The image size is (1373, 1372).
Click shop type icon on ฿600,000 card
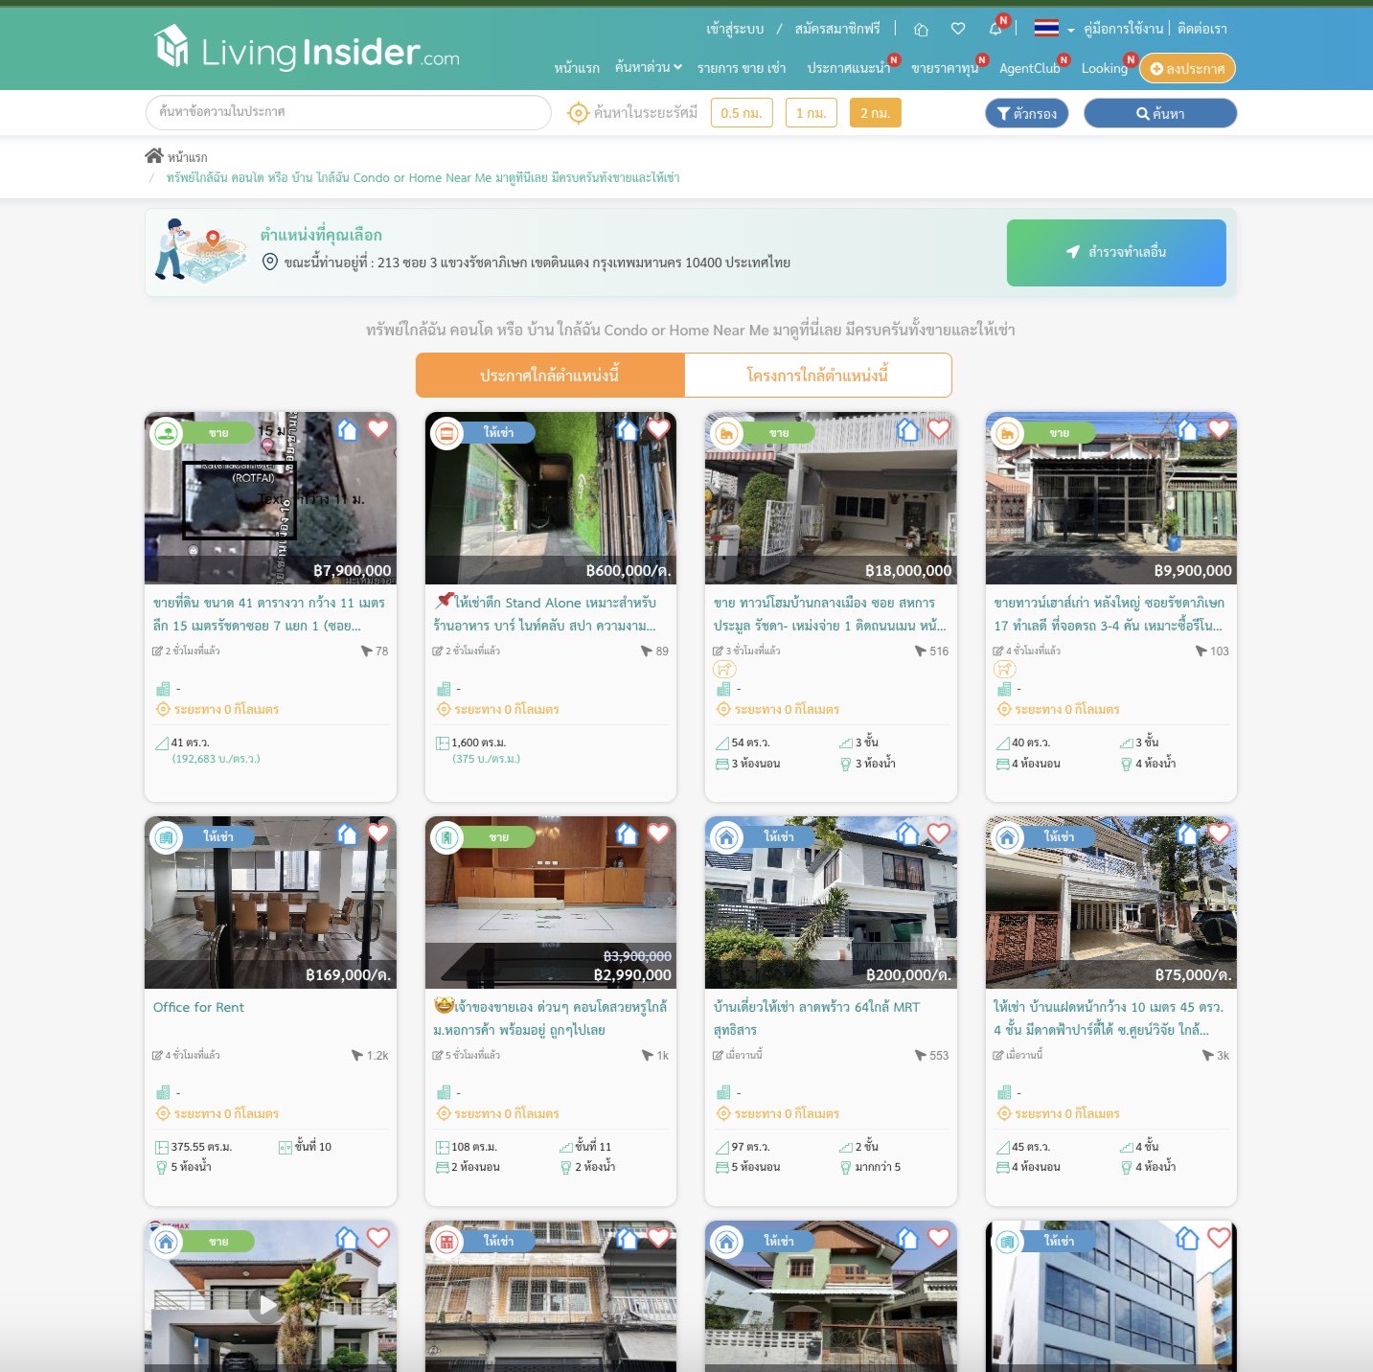pyautogui.click(x=446, y=433)
